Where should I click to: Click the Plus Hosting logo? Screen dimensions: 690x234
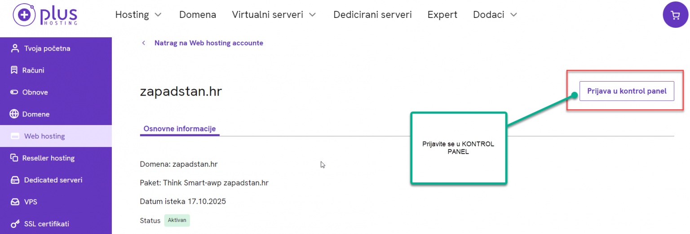coord(45,15)
